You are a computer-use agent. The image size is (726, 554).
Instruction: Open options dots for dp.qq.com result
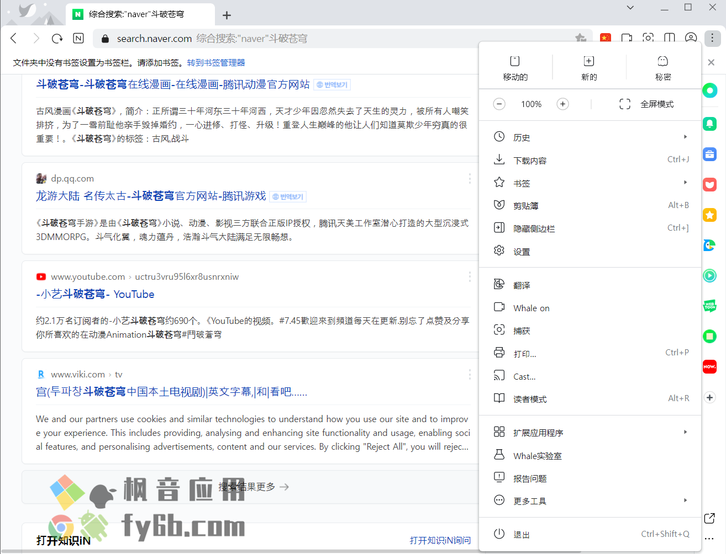pyautogui.click(x=470, y=178)
